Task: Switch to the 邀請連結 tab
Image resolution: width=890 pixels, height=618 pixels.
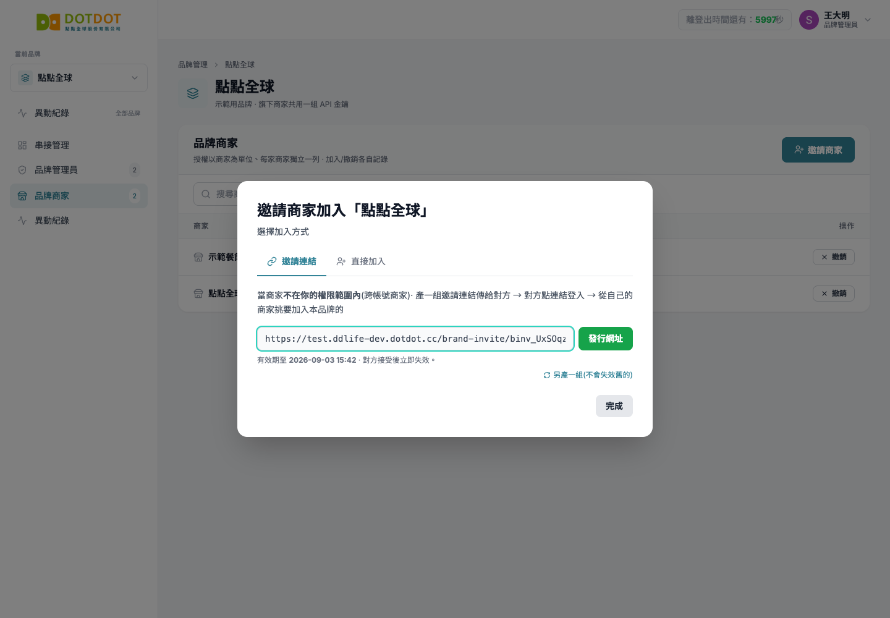Action: click(x=292, y=261)
